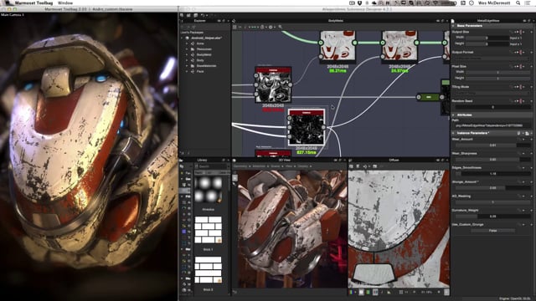
Task: Open the Output Format dropdown
Action: point(492,59)
